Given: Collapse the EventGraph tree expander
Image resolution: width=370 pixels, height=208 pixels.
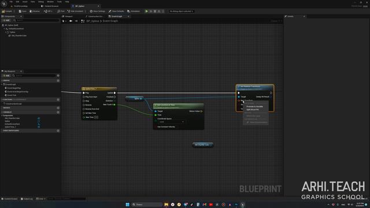Looking at the screenshot, I should (x=2, y=84).
